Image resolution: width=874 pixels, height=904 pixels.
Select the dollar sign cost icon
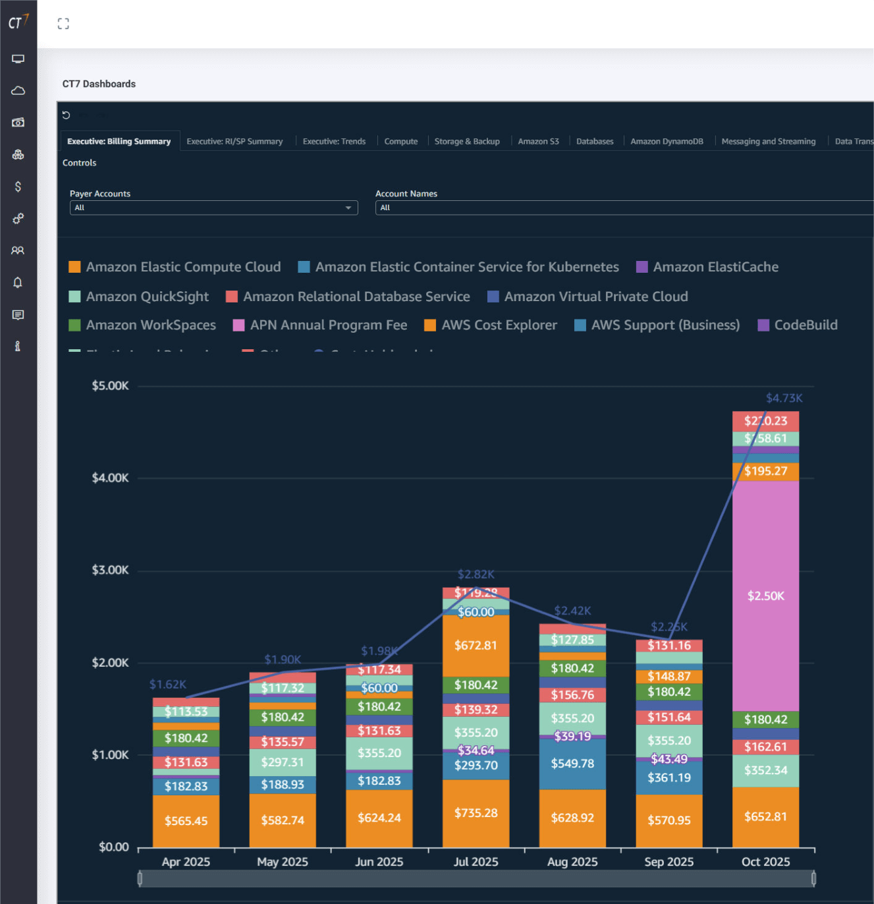click(18, 186)
